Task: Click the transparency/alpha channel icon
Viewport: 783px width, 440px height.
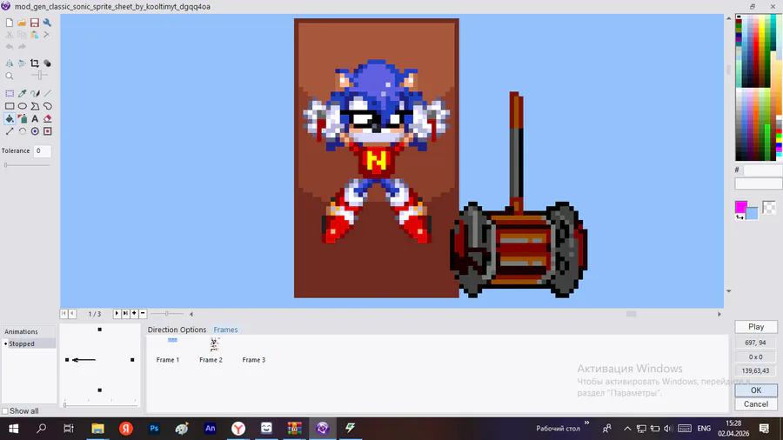Action: 47,63
